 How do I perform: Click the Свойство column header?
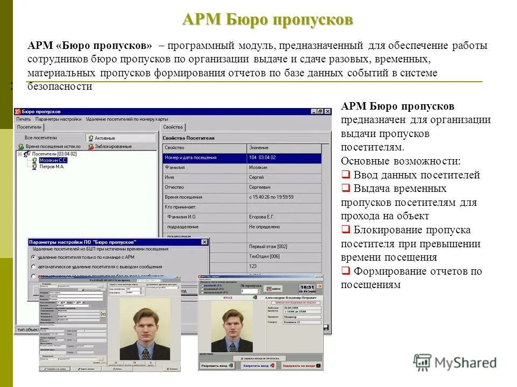click(205, 148)
